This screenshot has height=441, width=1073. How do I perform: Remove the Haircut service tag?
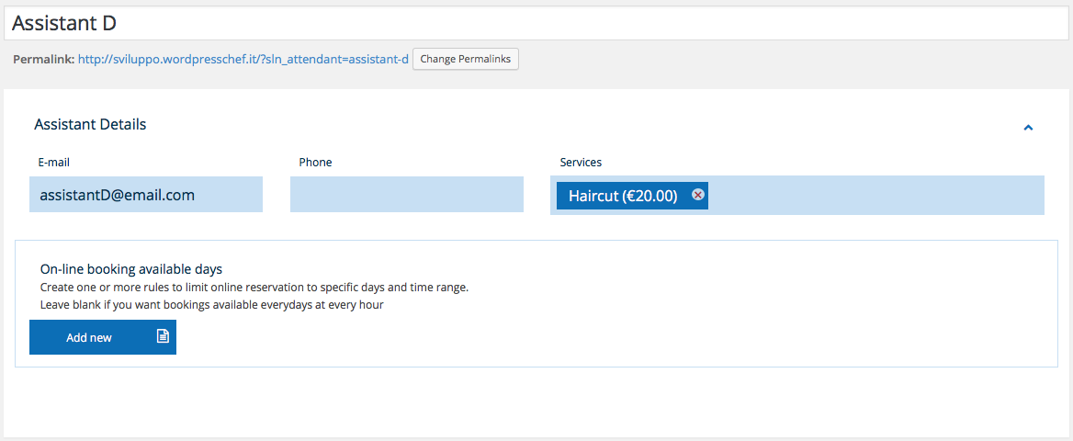click(698, 195)
